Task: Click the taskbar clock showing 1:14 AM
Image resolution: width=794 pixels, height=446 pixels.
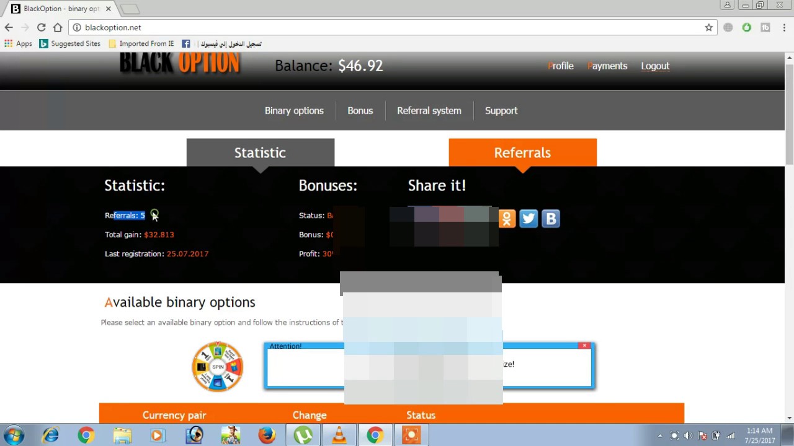Action: click(x=759, y=435)
